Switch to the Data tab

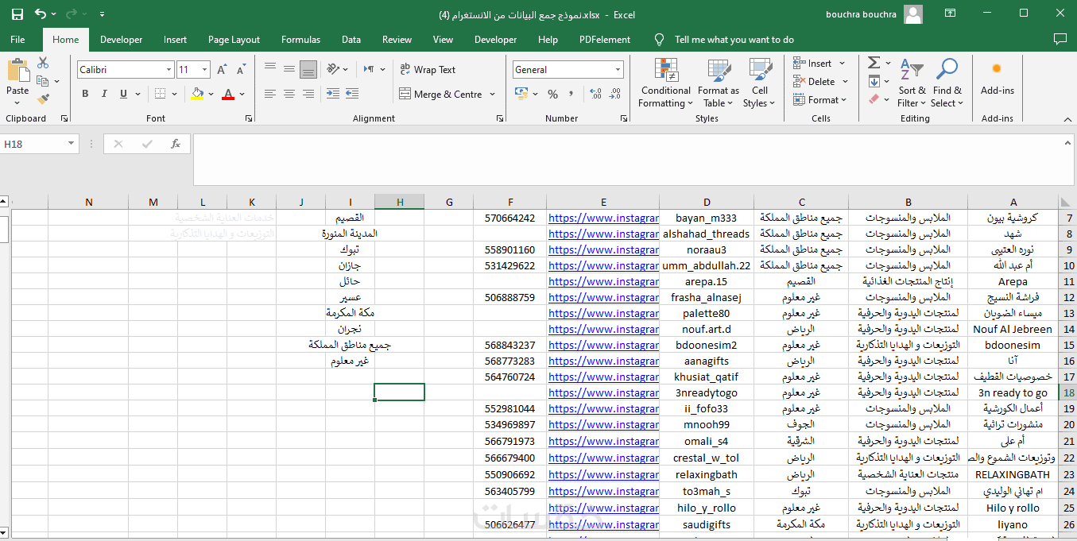click(351, 39)
